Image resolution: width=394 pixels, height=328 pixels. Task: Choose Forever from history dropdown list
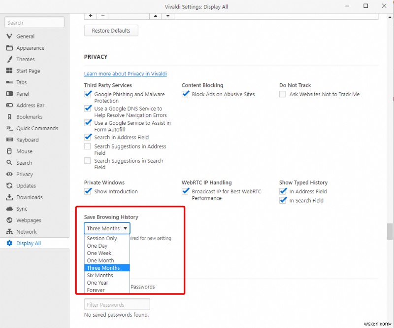96,290
